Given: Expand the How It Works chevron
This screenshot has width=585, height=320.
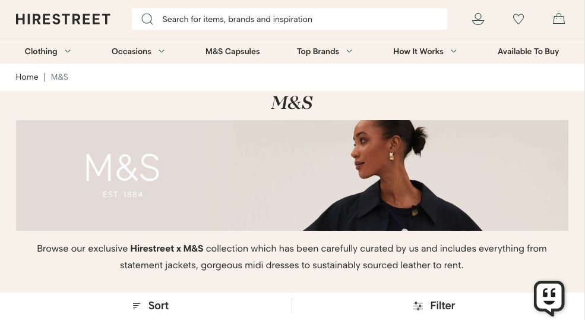Looking at the screenshot, I should tap(454, 51).
